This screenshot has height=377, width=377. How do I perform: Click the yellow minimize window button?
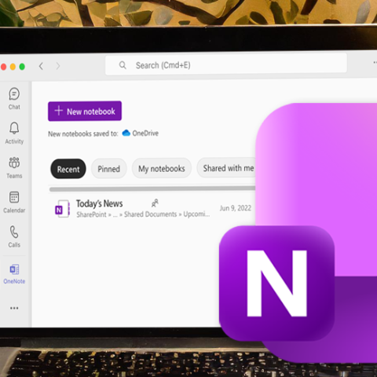[13, 67]
